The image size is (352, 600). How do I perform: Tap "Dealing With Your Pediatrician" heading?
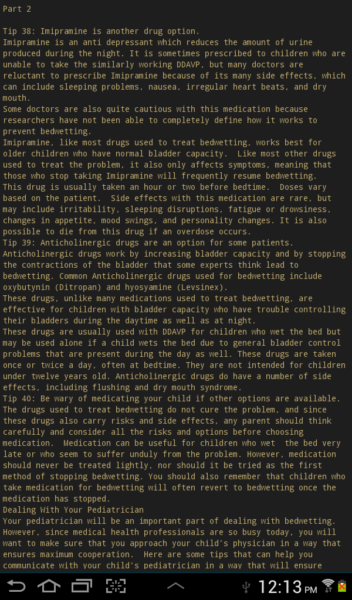pyautogui.click(x=73, y=510)
